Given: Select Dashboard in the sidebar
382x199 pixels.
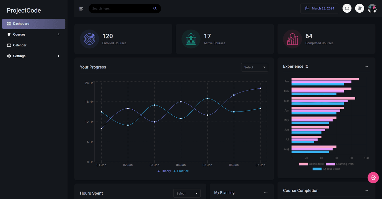Looking at the screenshot, I should (34, 24).
